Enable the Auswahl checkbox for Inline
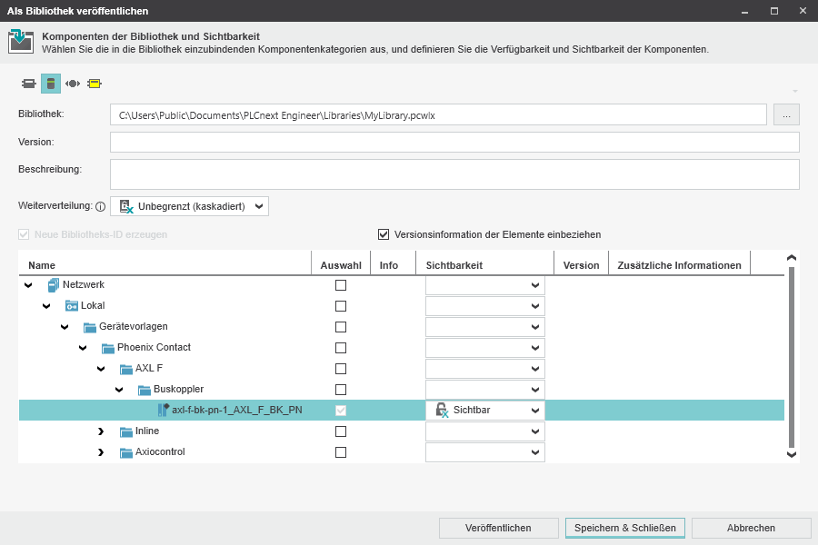The image size is (818, 545). 341,431
